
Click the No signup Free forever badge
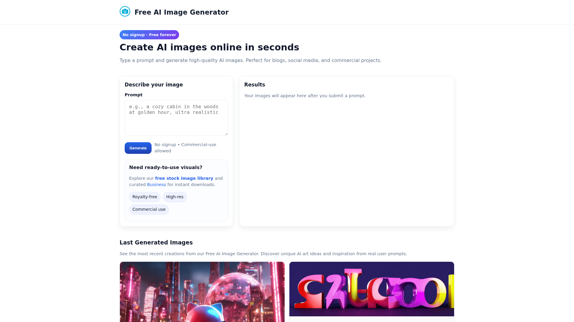click(149, 35)
